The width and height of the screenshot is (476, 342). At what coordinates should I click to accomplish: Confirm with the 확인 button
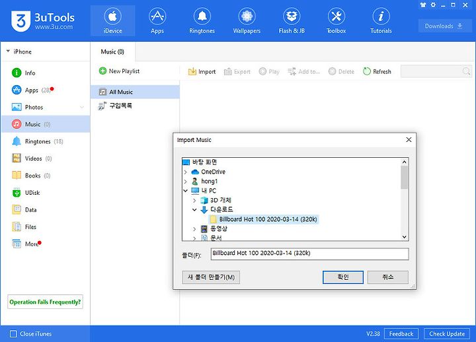(343, 277)
